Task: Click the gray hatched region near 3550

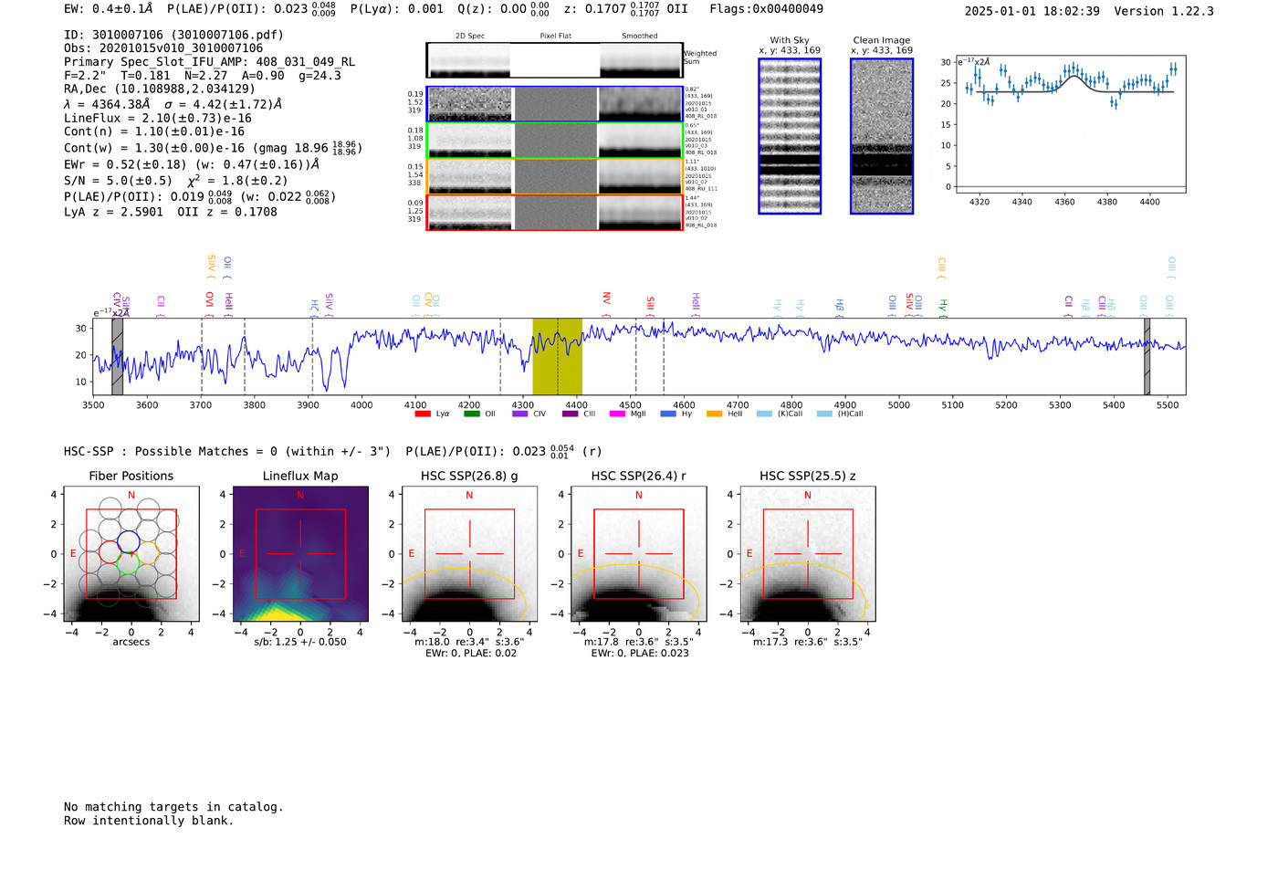Action: [117, 356]
